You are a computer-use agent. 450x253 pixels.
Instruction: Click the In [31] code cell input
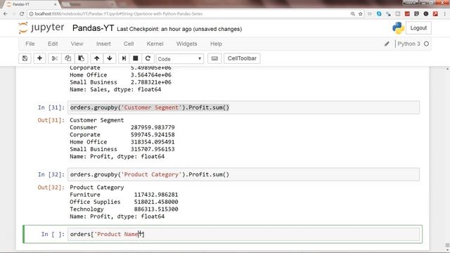tap(243, 108)
